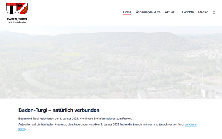222x139 pixels.
Task: Navigate to Berichte
Action: (x=188, y=12)
